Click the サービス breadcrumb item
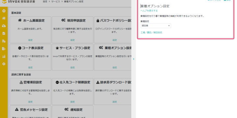 [56, 2]
